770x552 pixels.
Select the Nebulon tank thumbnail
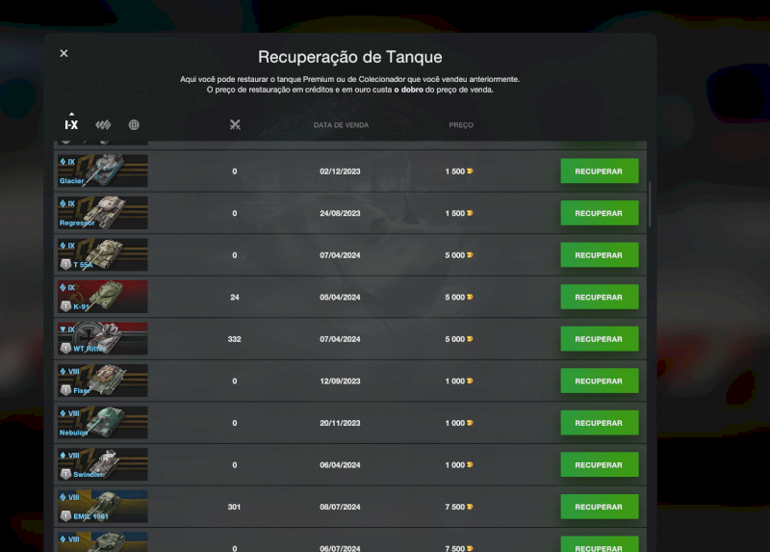tap(102, 423)
